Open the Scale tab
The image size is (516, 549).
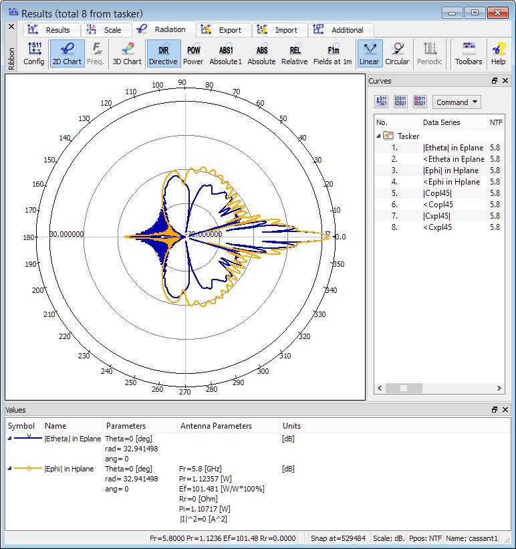coord(106,30)
